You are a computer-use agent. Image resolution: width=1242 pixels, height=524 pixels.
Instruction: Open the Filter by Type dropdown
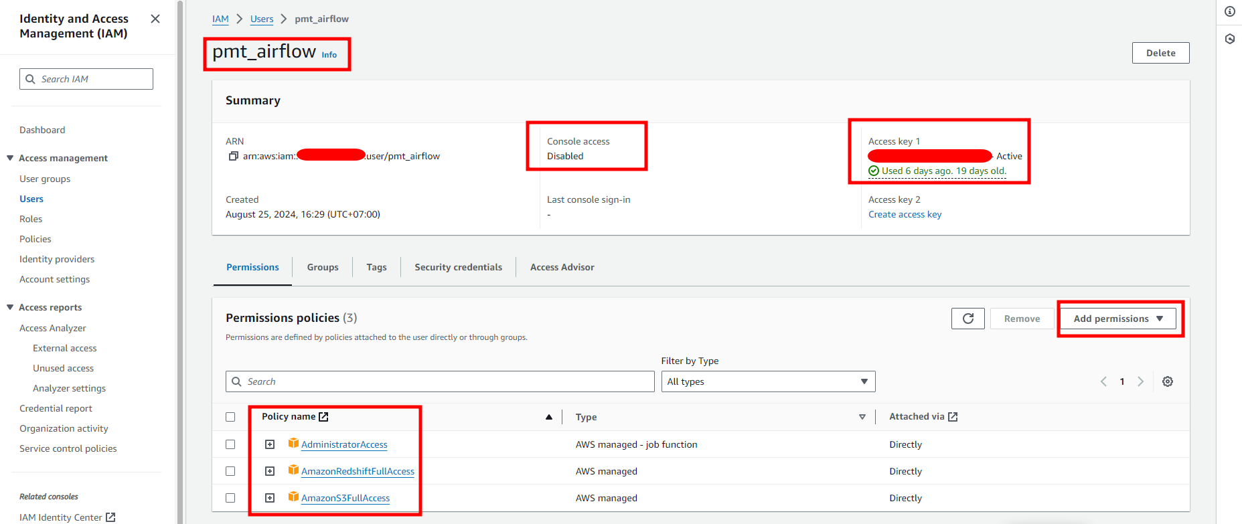768,381
